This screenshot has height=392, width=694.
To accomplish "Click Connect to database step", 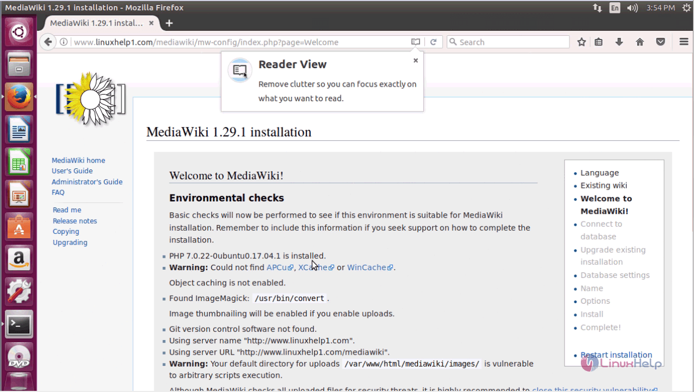I will tap(601, 230).
